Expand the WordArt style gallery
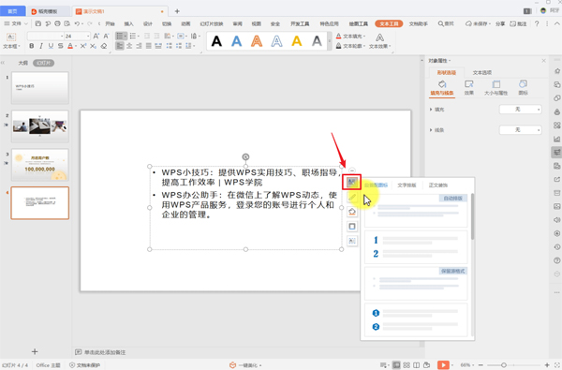 [x=330, y=41]
